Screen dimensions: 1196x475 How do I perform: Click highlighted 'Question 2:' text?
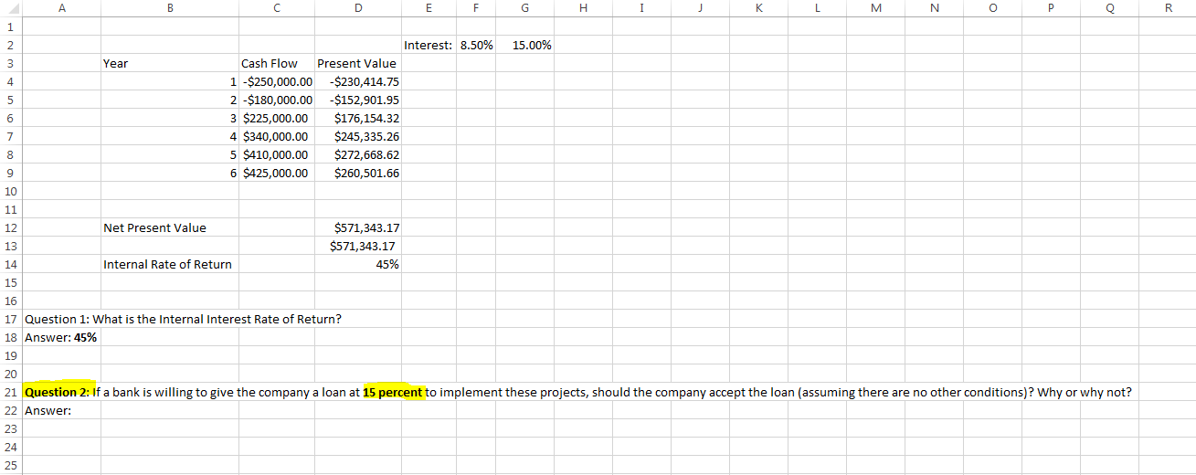click(x=58, y=392)
